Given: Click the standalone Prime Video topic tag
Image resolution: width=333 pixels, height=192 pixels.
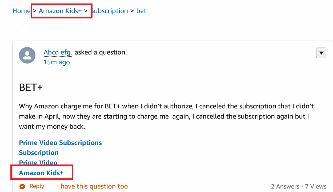Looking at the screenshot, I should coord(38,163).
